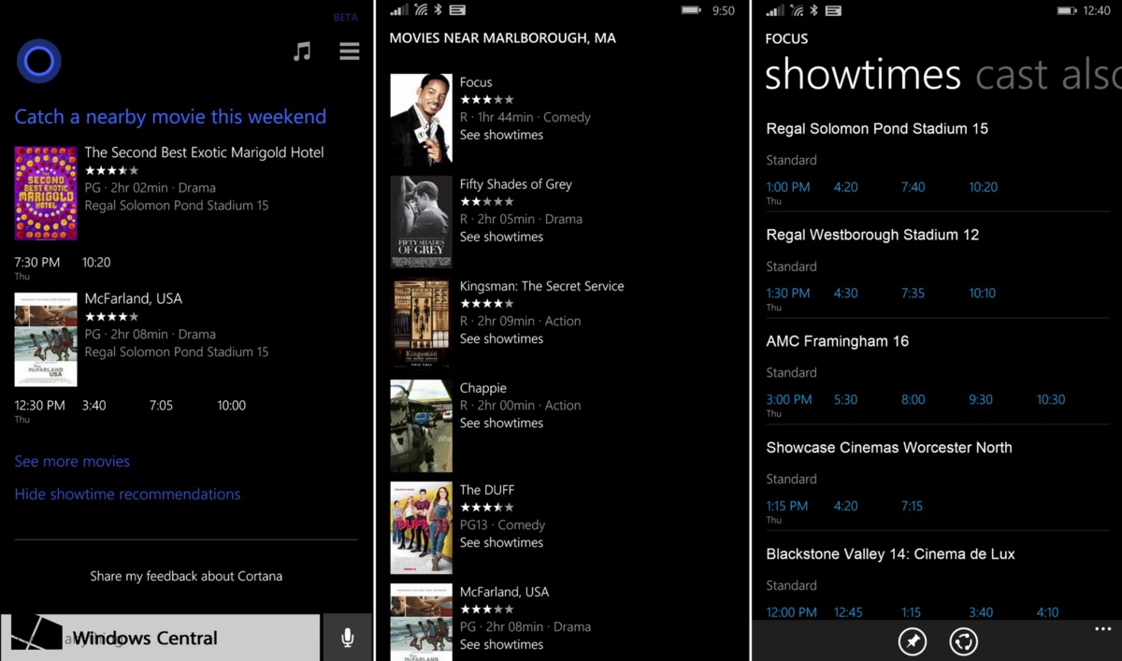The height and width of the screenshot is (661, 1122).
Task: See showtimes for Fifty Shades of Grey
Action: 501,237
